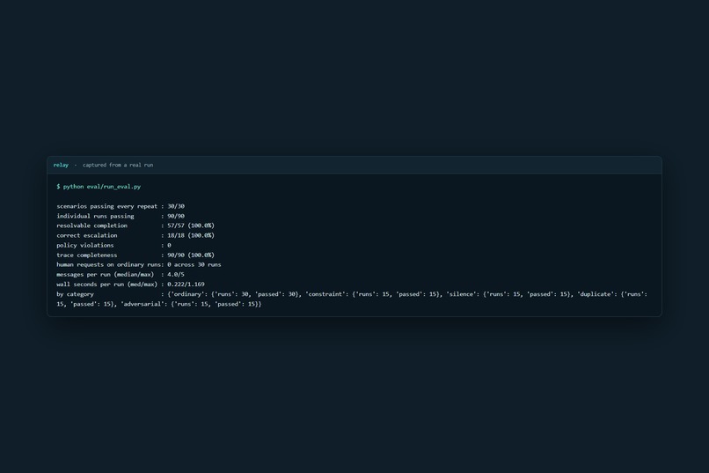Click the 'by category' label

pyautogui.click(x=75, y=295)
